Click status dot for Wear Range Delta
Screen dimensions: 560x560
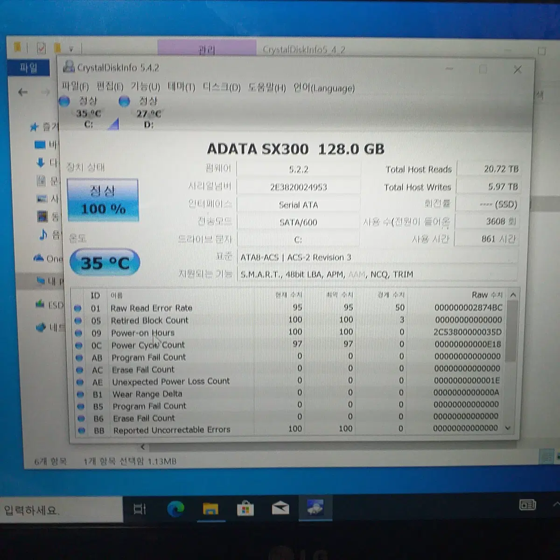[x=81, y=394]
